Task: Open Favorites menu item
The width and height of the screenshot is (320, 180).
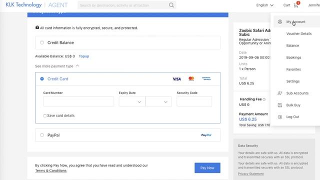Action: 293,69
